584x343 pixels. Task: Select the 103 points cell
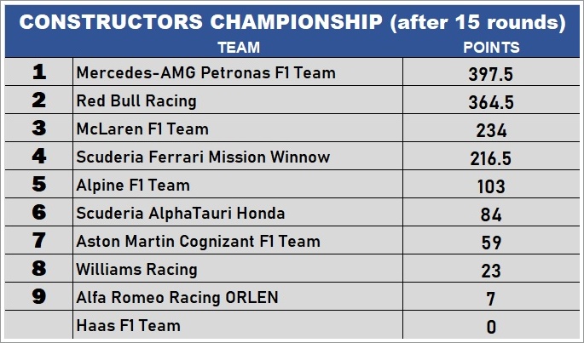point(490,186)
